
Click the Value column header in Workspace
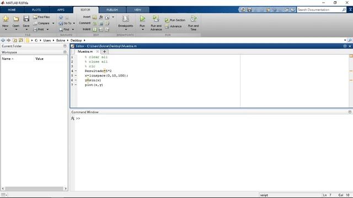point(51,59)
